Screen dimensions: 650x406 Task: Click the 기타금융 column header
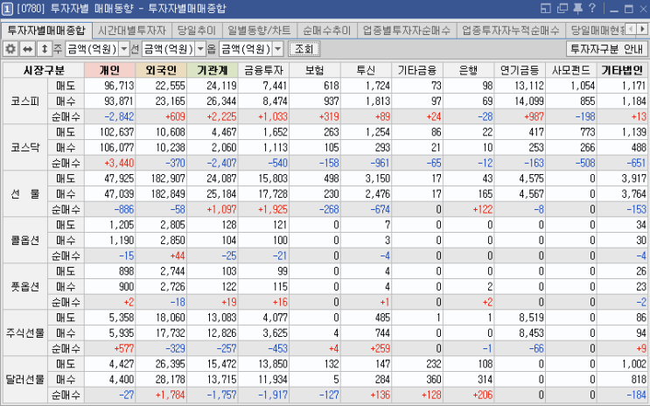coord(417,70)
